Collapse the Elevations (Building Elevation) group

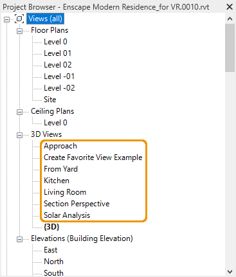[19, 239]
